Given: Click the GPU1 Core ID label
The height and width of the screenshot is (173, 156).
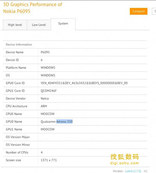Looking at the screenshot, I should (x=15, y=91).
